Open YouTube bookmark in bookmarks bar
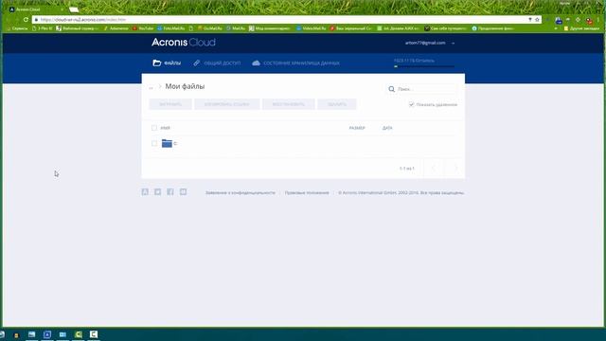The image size is (606, 341). (143, 28)
